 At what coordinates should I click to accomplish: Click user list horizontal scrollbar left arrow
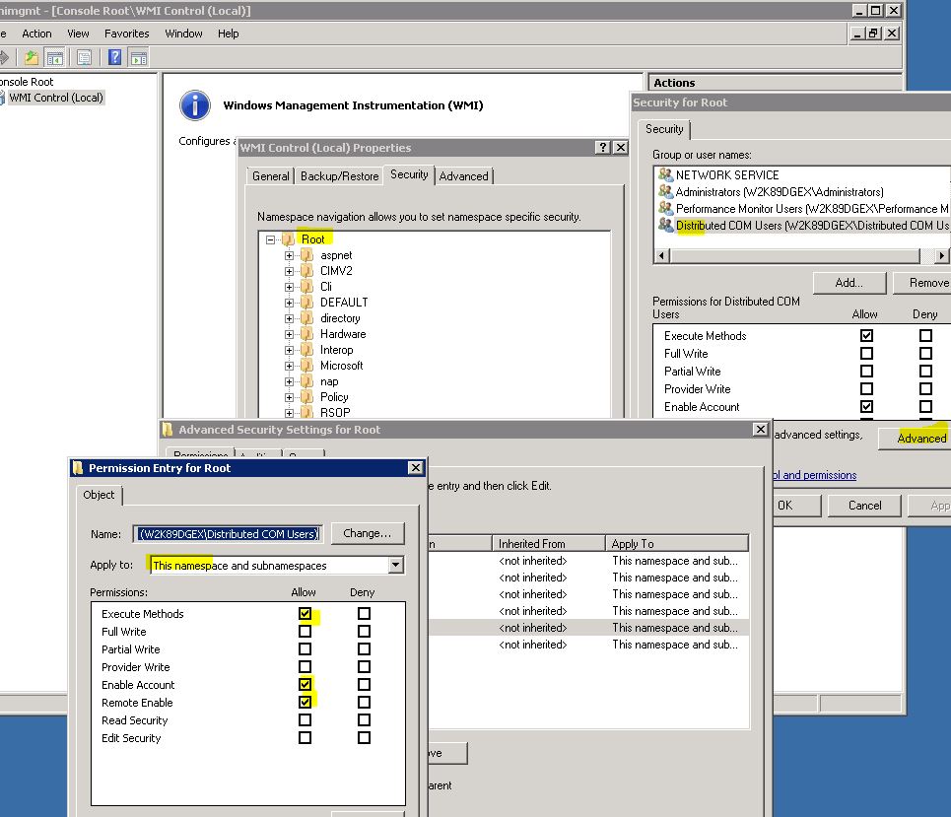coord(662,256)
